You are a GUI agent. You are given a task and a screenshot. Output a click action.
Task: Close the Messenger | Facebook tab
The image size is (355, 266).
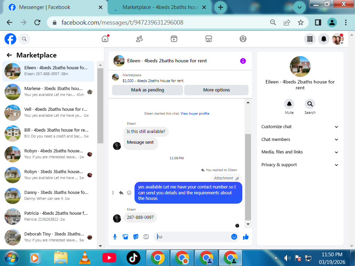101,7
